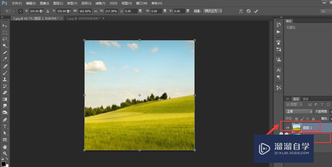The image size is (332, 167).
Task: Click the H height field 217.39%
Action: click(x=111, y=11)
